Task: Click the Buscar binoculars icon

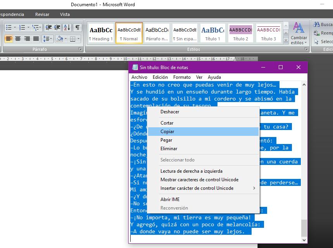Action: click(316, 25)
